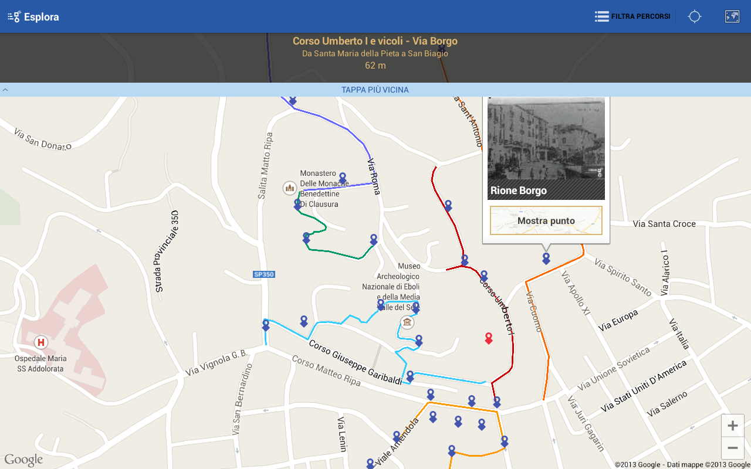Open the Filtra Percorsi route filter
The width and height of the screenshot is (751, 469).
632,16
